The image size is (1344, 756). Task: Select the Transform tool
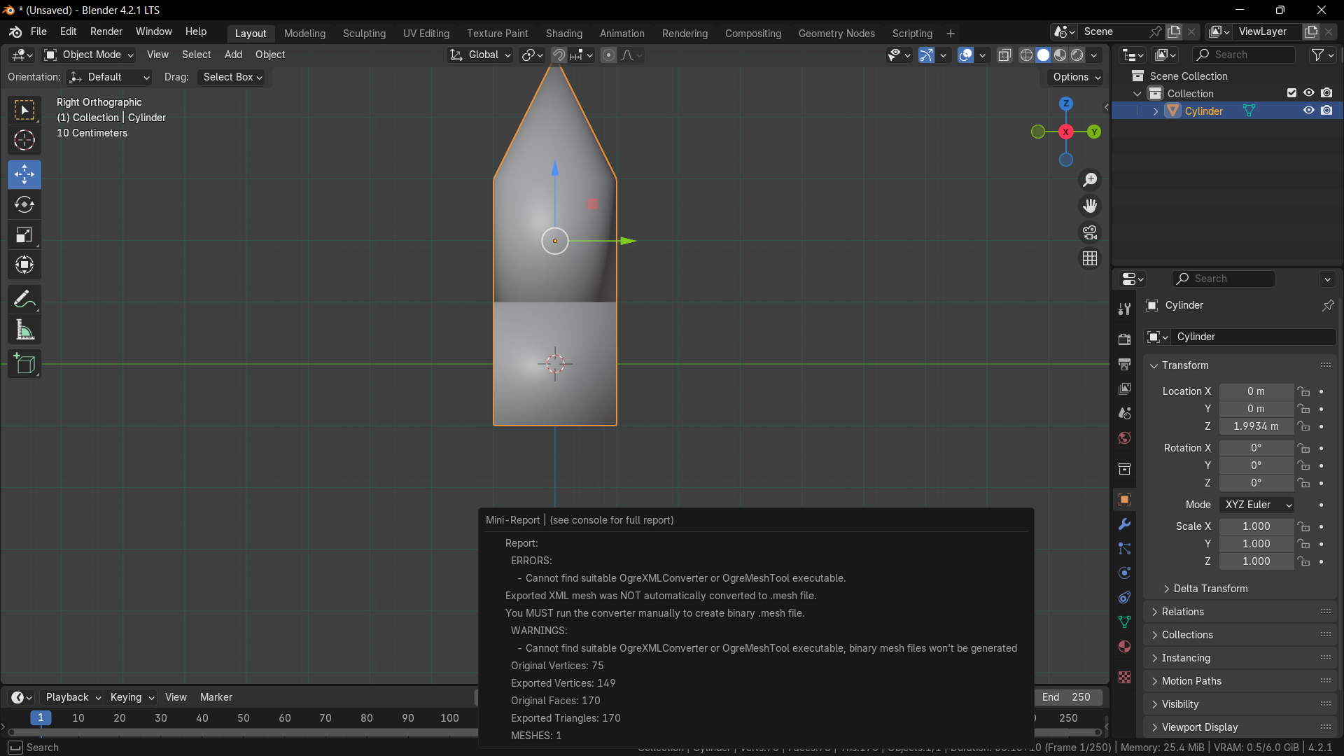[24, 265]
